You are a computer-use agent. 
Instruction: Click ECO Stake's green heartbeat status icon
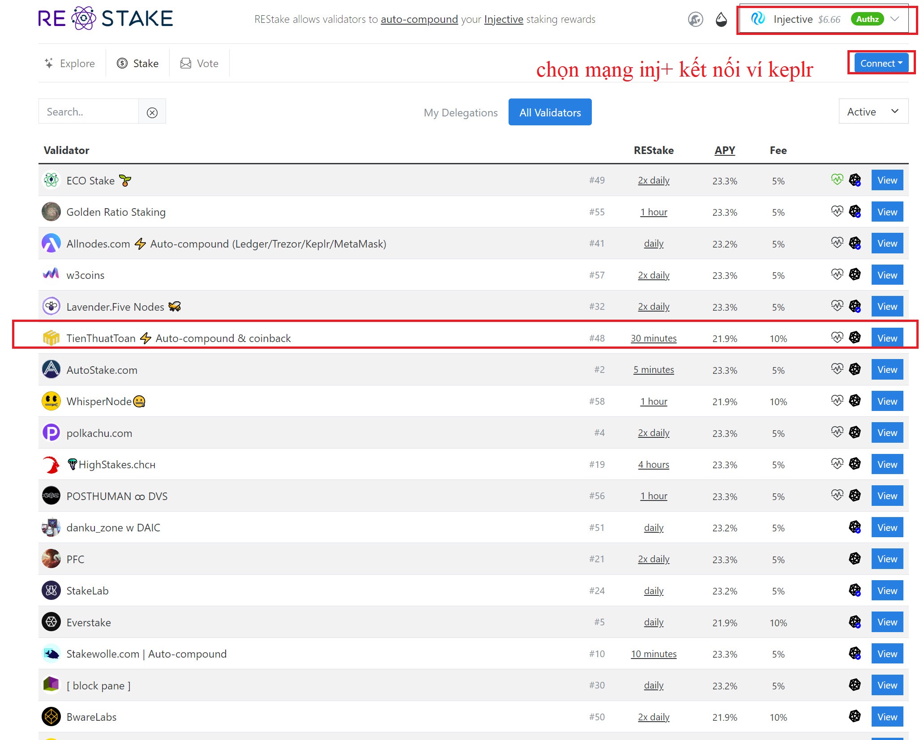click(x=837, y=180)
